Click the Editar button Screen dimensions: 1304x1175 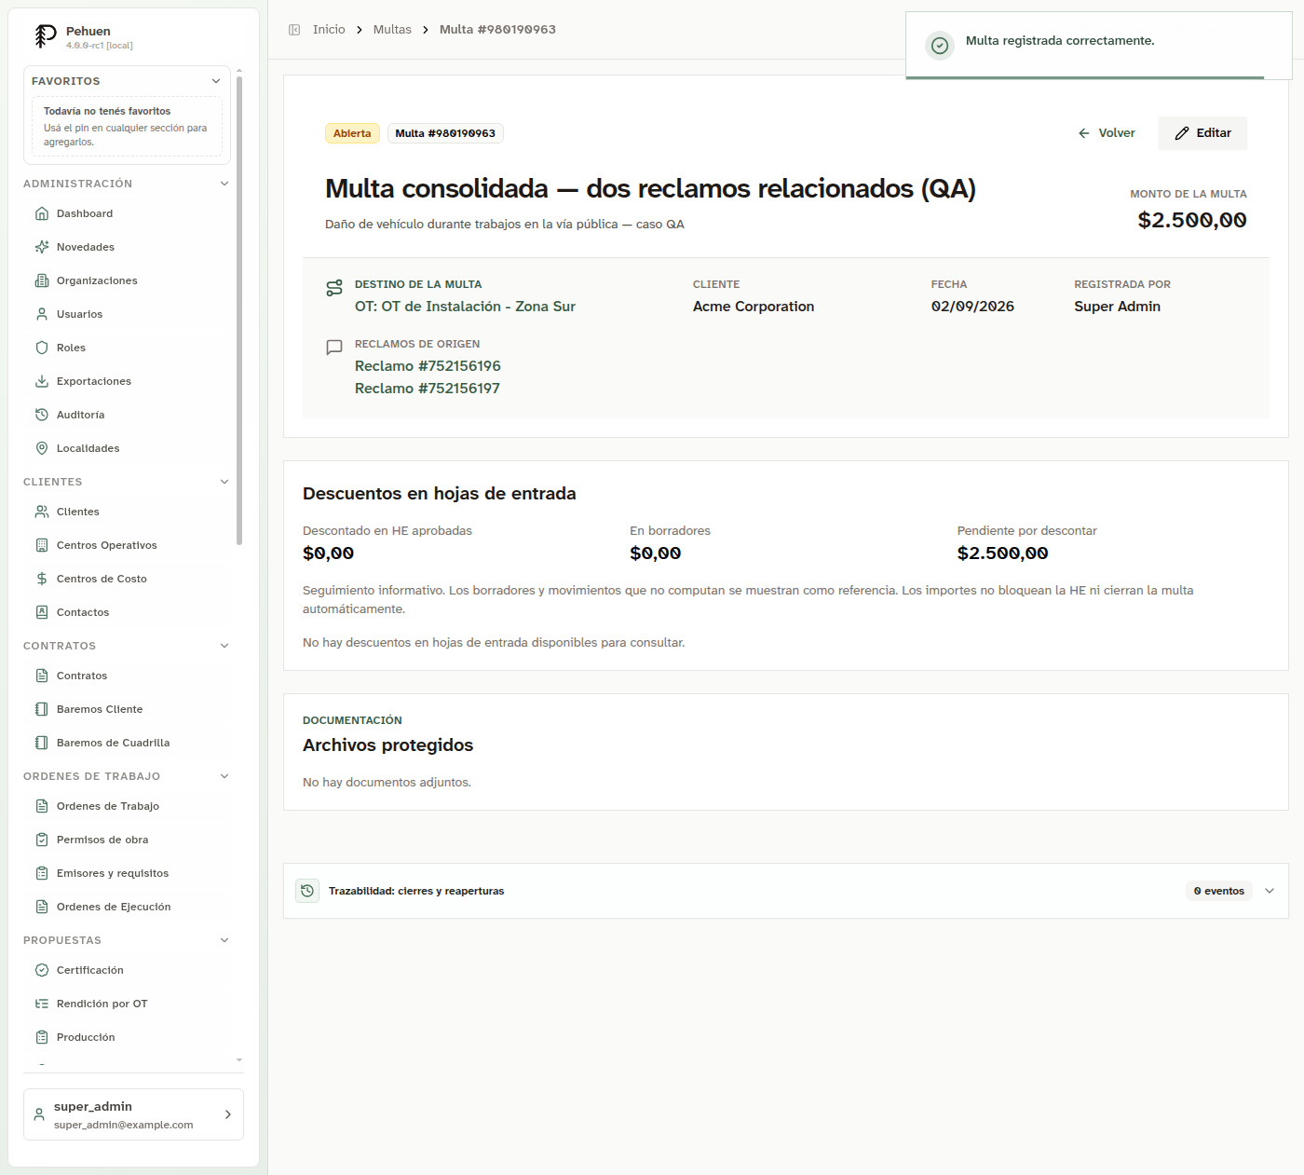pos(1202,133)
